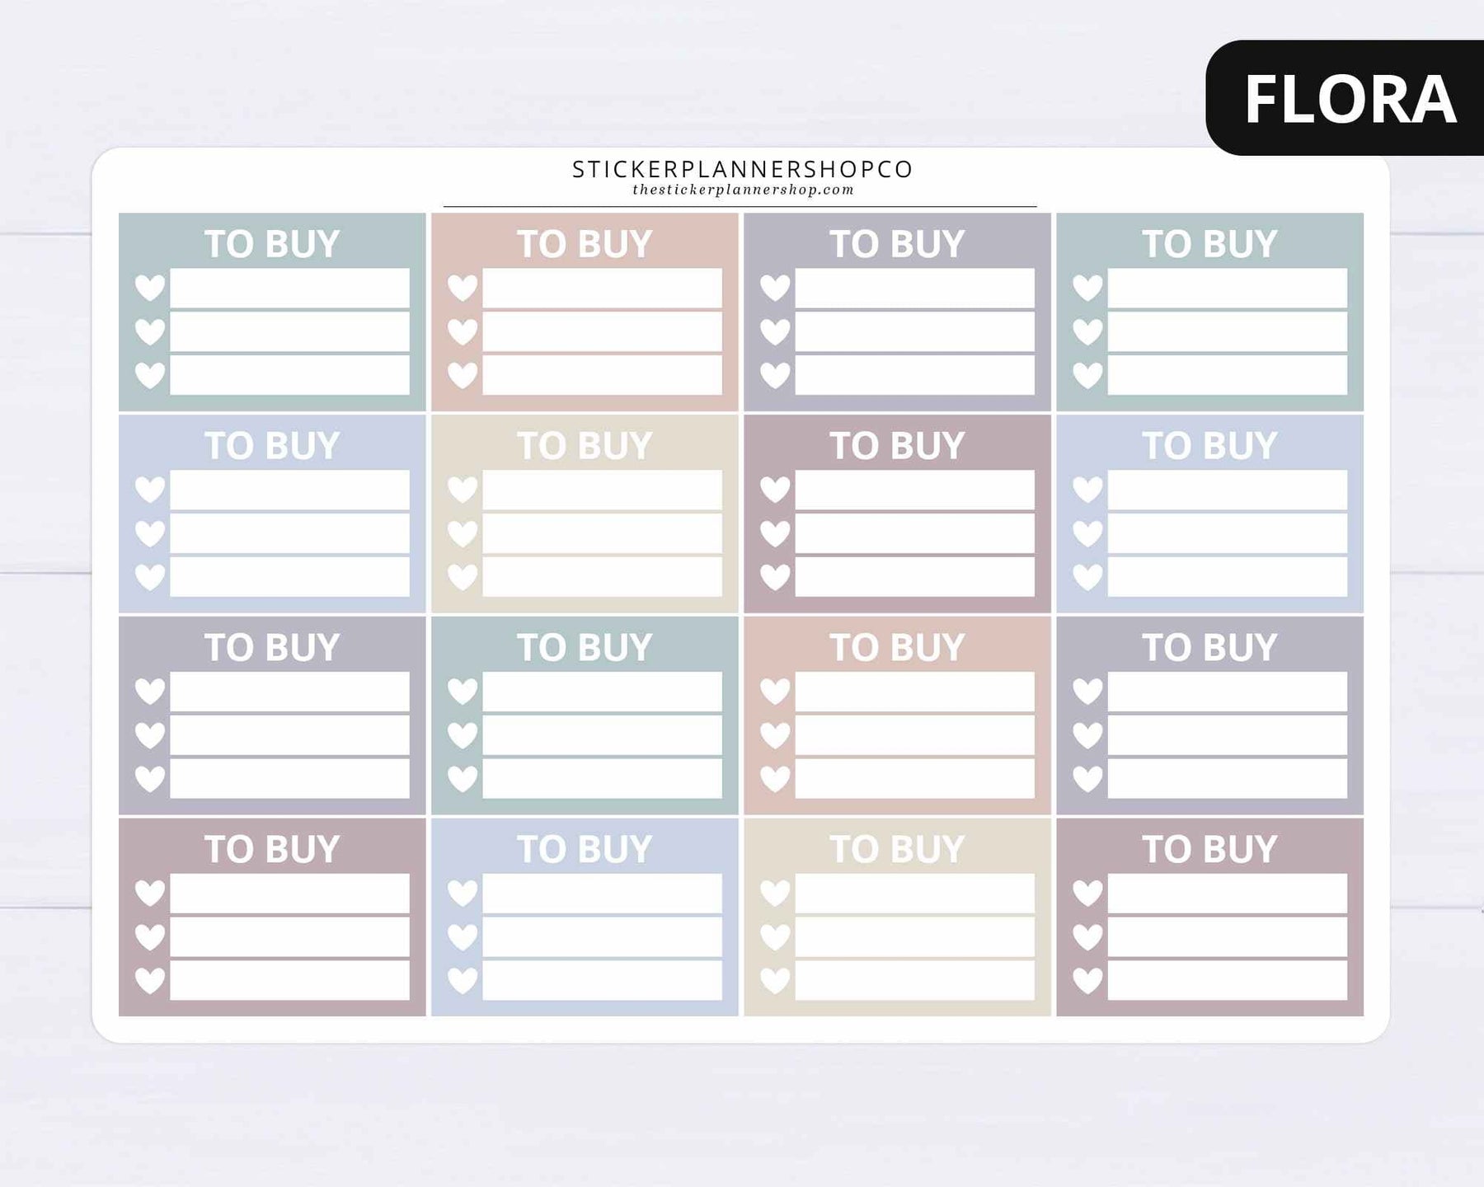Open thestickerplannershop.com link text
The height and width of the screenshot is (1187, 1484).
743,190
